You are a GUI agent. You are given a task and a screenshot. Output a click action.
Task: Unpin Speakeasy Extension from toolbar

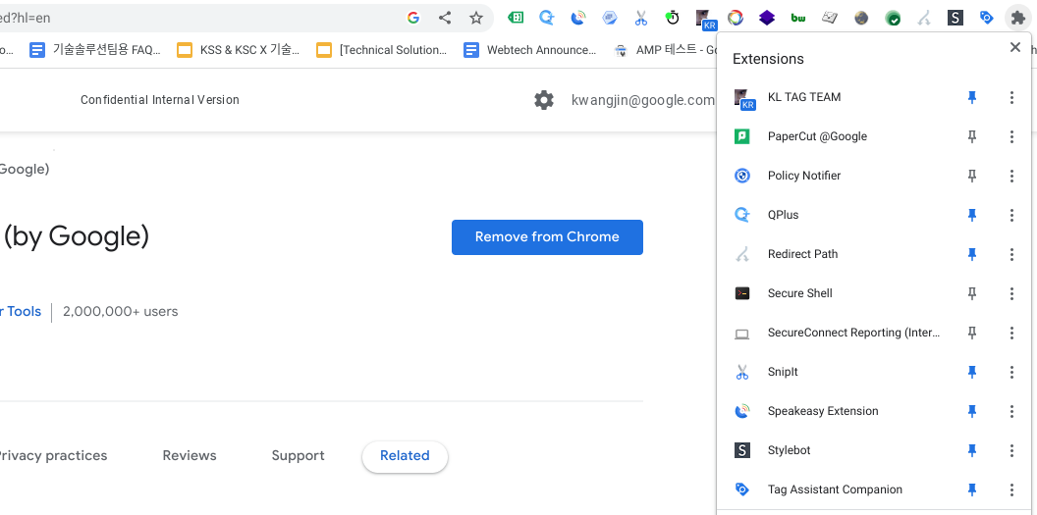(x=971, y=411)
